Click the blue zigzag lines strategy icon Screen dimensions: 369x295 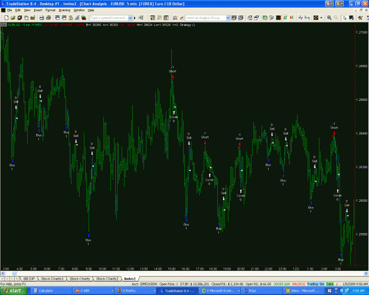(x=301, y=18)
